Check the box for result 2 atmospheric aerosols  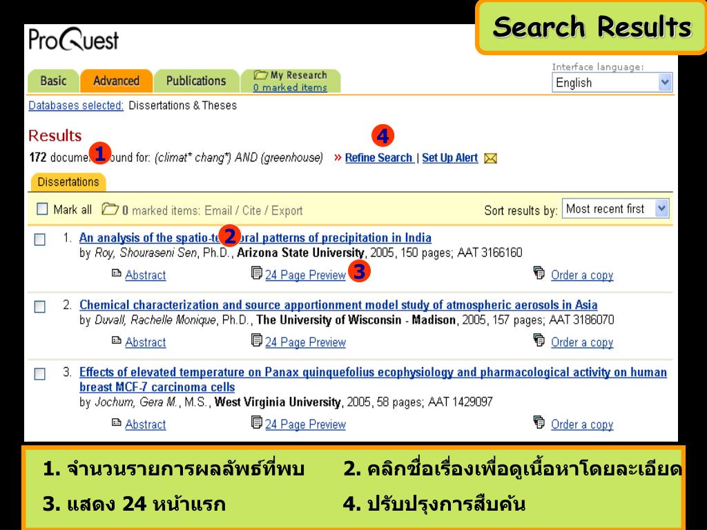pos(39,306)
